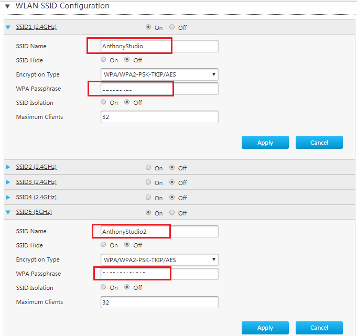
Task: Enable SSID Isolation for SSID5
Action: tap(103, 287)
